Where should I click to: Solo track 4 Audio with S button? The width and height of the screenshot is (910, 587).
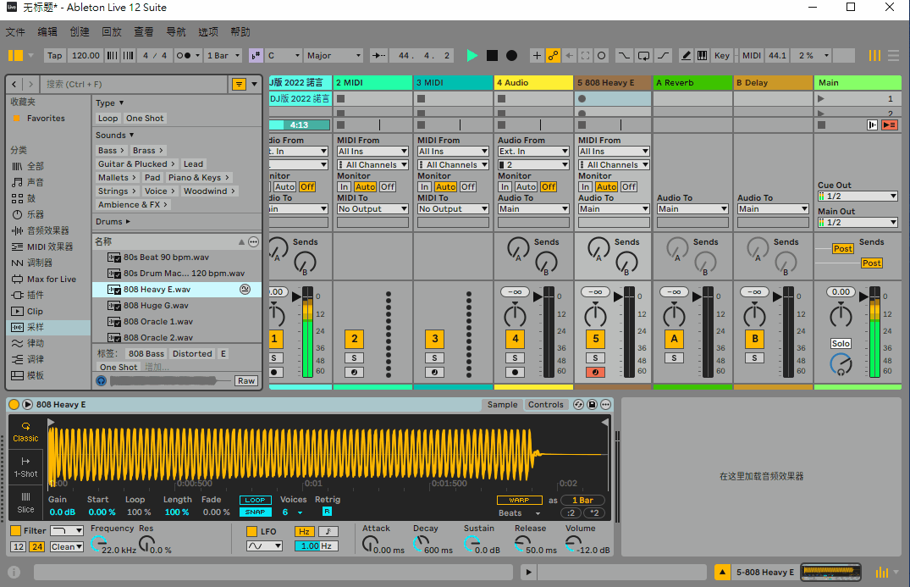click(515, 358)
